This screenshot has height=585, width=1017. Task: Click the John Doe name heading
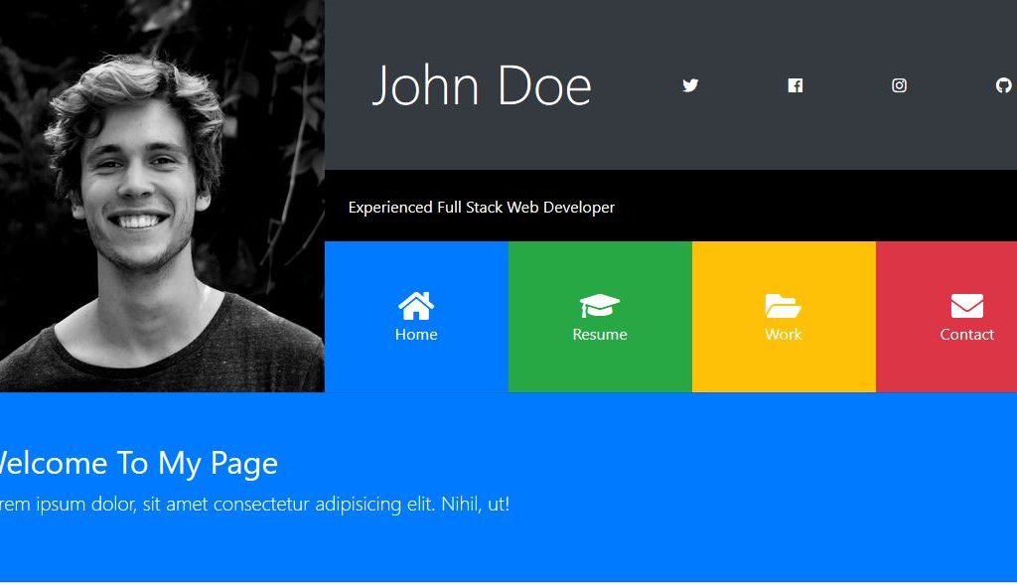(482, 85)
